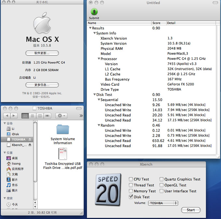The height and width of the screenshot is (219, 221).
Task: Click toolbar toggle pill in TOSHIBA window
Action: (79, 108)
